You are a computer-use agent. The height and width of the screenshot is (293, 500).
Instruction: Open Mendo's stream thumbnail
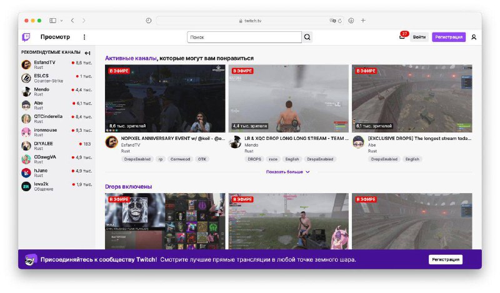tap(288, 98)
